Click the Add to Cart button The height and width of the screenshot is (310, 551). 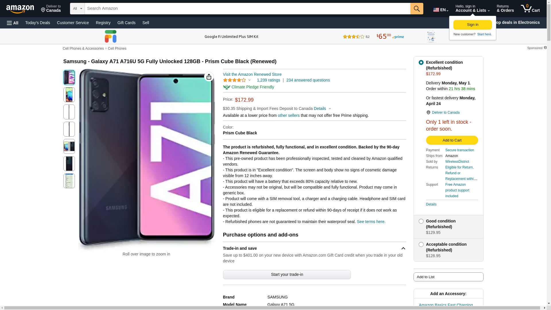pos(452,140)
